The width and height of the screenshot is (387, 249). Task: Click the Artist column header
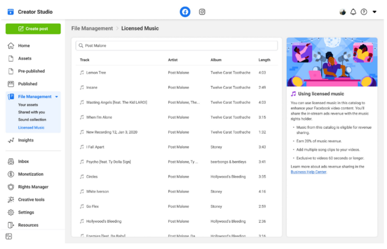[x=172, y=60]
